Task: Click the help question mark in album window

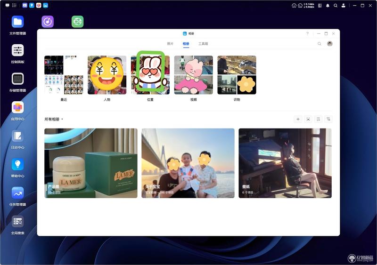Action: 307,33
